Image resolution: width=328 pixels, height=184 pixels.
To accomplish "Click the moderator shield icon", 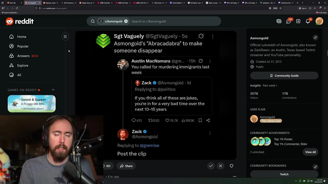I will tap(231, 166).
